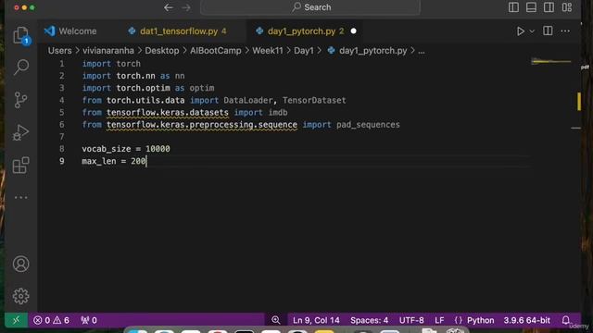Open the Users breadcrumb segment
This screenshot has width=593, height=333.
click(59, 51)
